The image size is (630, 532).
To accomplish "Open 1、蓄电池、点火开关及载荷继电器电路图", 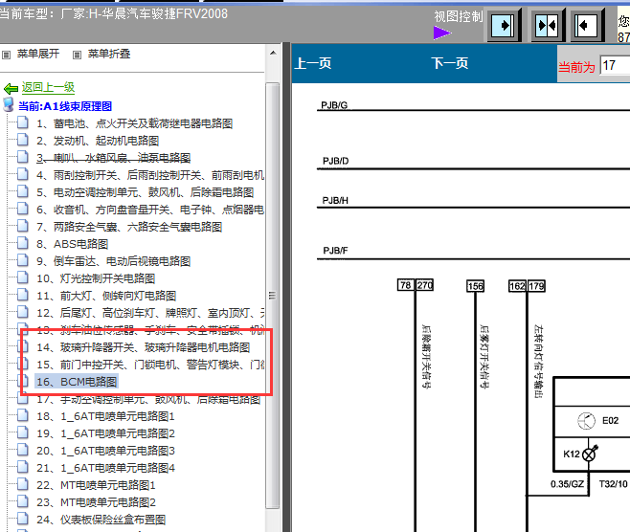I will pyautogui.click(x=135, y=123).
